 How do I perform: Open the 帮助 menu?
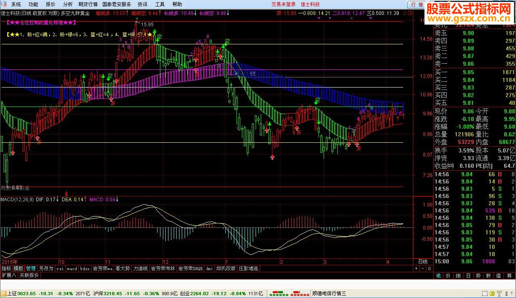[x=177, y=4]
